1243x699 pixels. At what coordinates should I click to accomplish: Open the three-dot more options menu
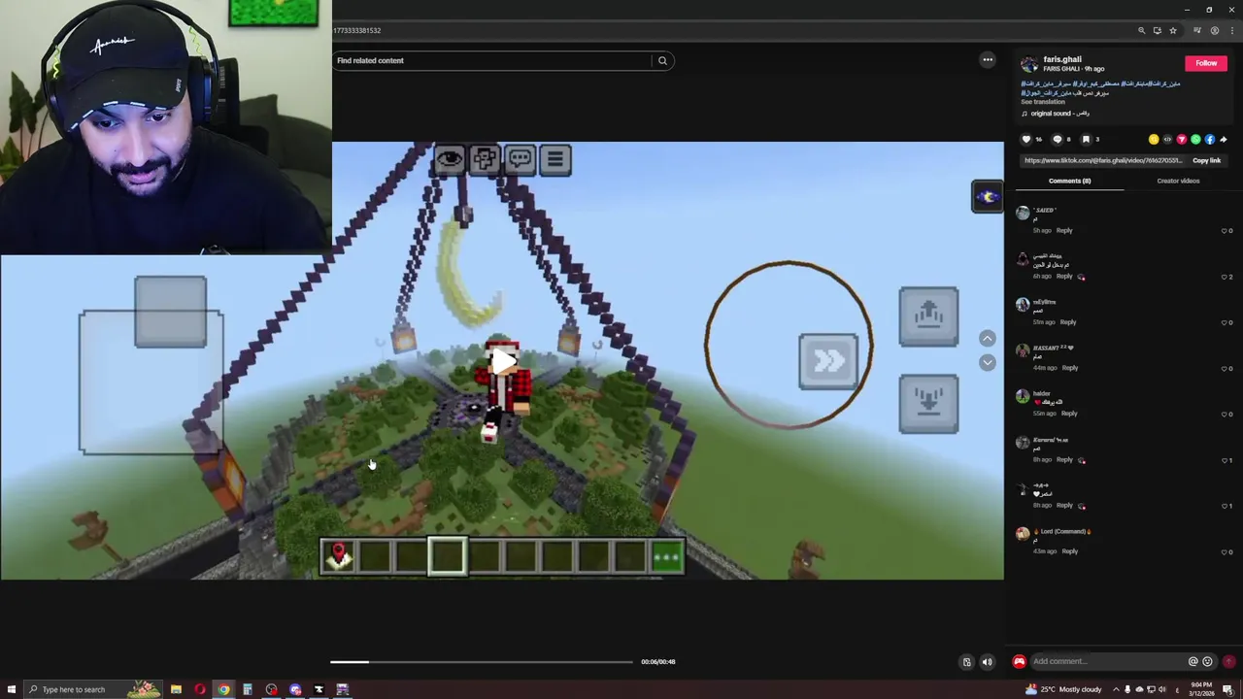click(988, 60)
